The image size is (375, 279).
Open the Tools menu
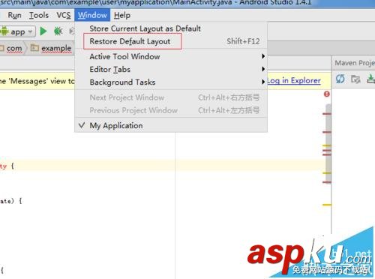(x=39, y=15)
